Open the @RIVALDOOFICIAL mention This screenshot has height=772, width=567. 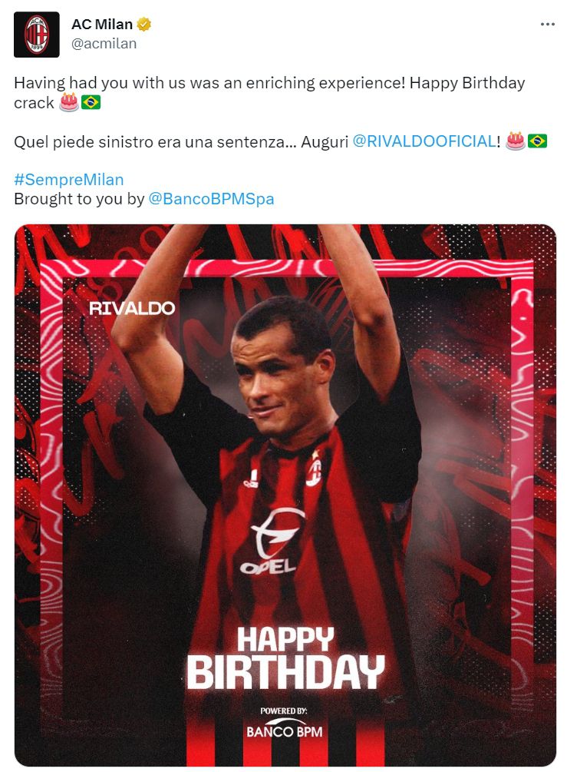click(424, 142)
